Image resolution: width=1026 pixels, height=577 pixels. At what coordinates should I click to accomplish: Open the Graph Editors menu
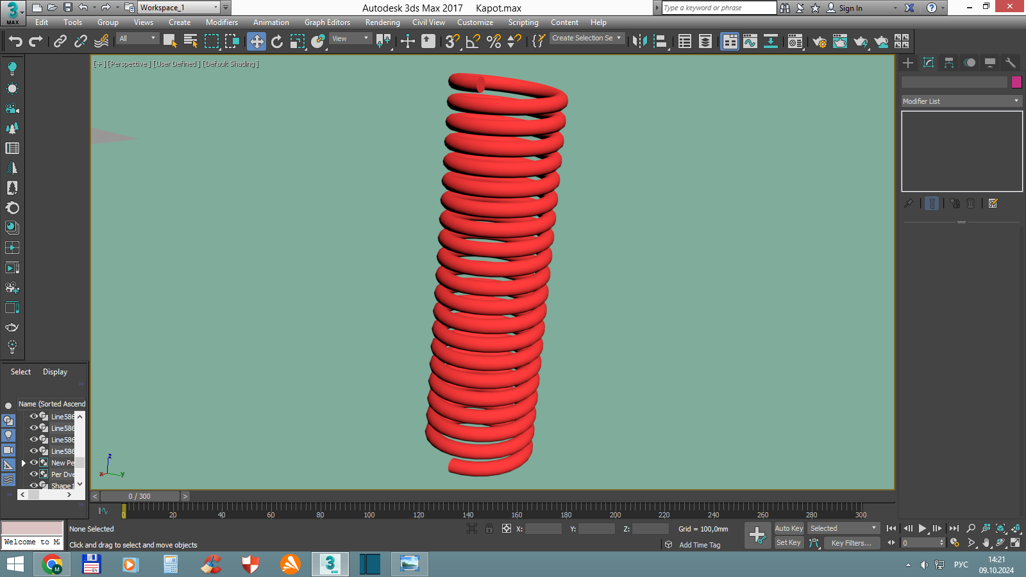pyautogui.click(x=327, y=22)
